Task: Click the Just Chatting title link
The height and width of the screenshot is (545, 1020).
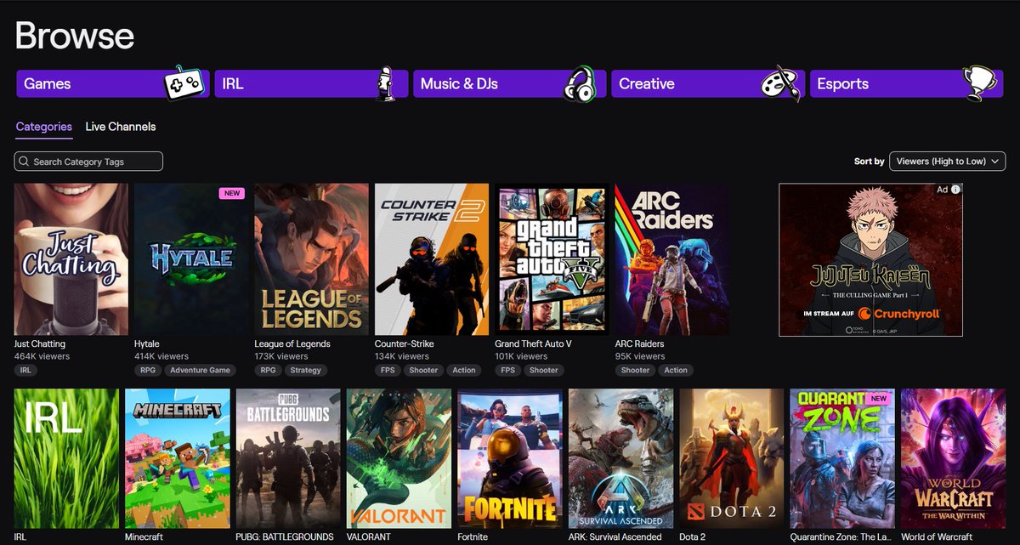Action: (40, 344)
